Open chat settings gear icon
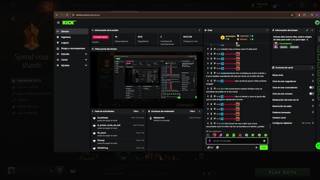Screen dimensions: 320x180 (x=256, y=147)
